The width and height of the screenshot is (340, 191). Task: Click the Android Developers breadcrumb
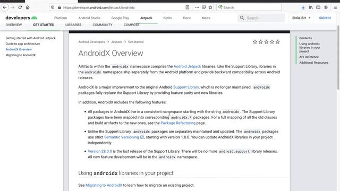click(x=91, y=42)
